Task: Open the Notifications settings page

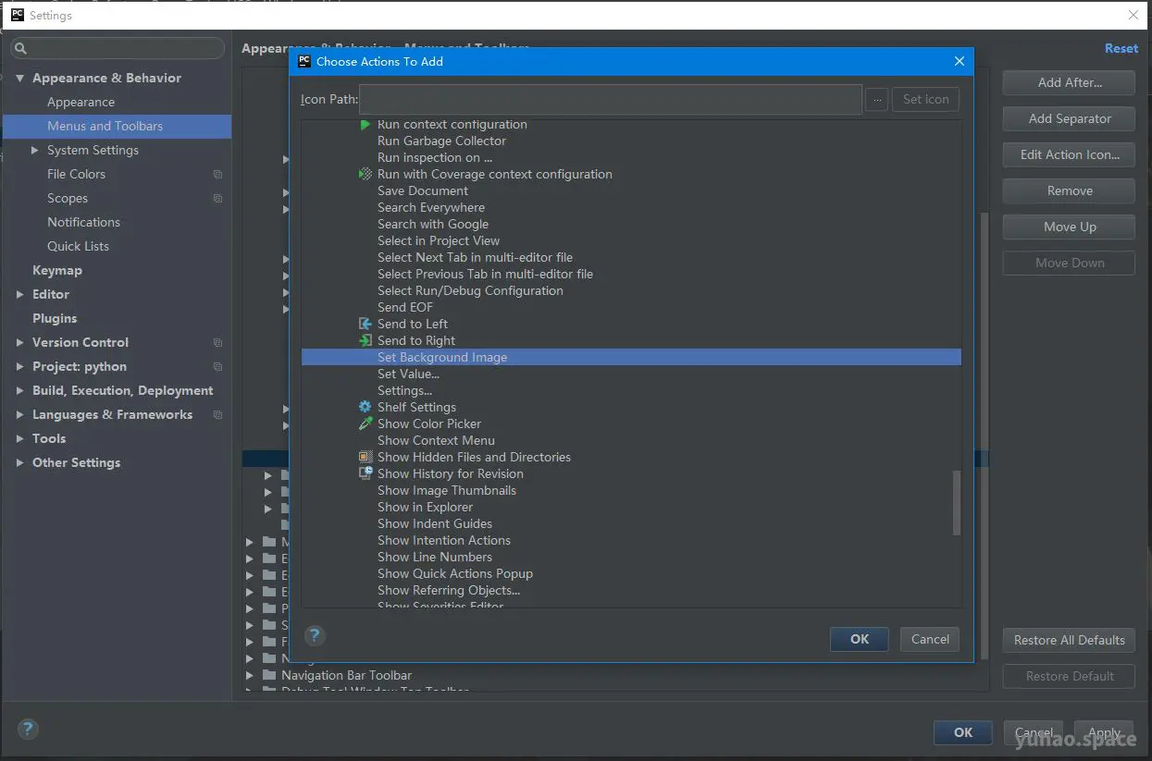Action: point(83,222)
